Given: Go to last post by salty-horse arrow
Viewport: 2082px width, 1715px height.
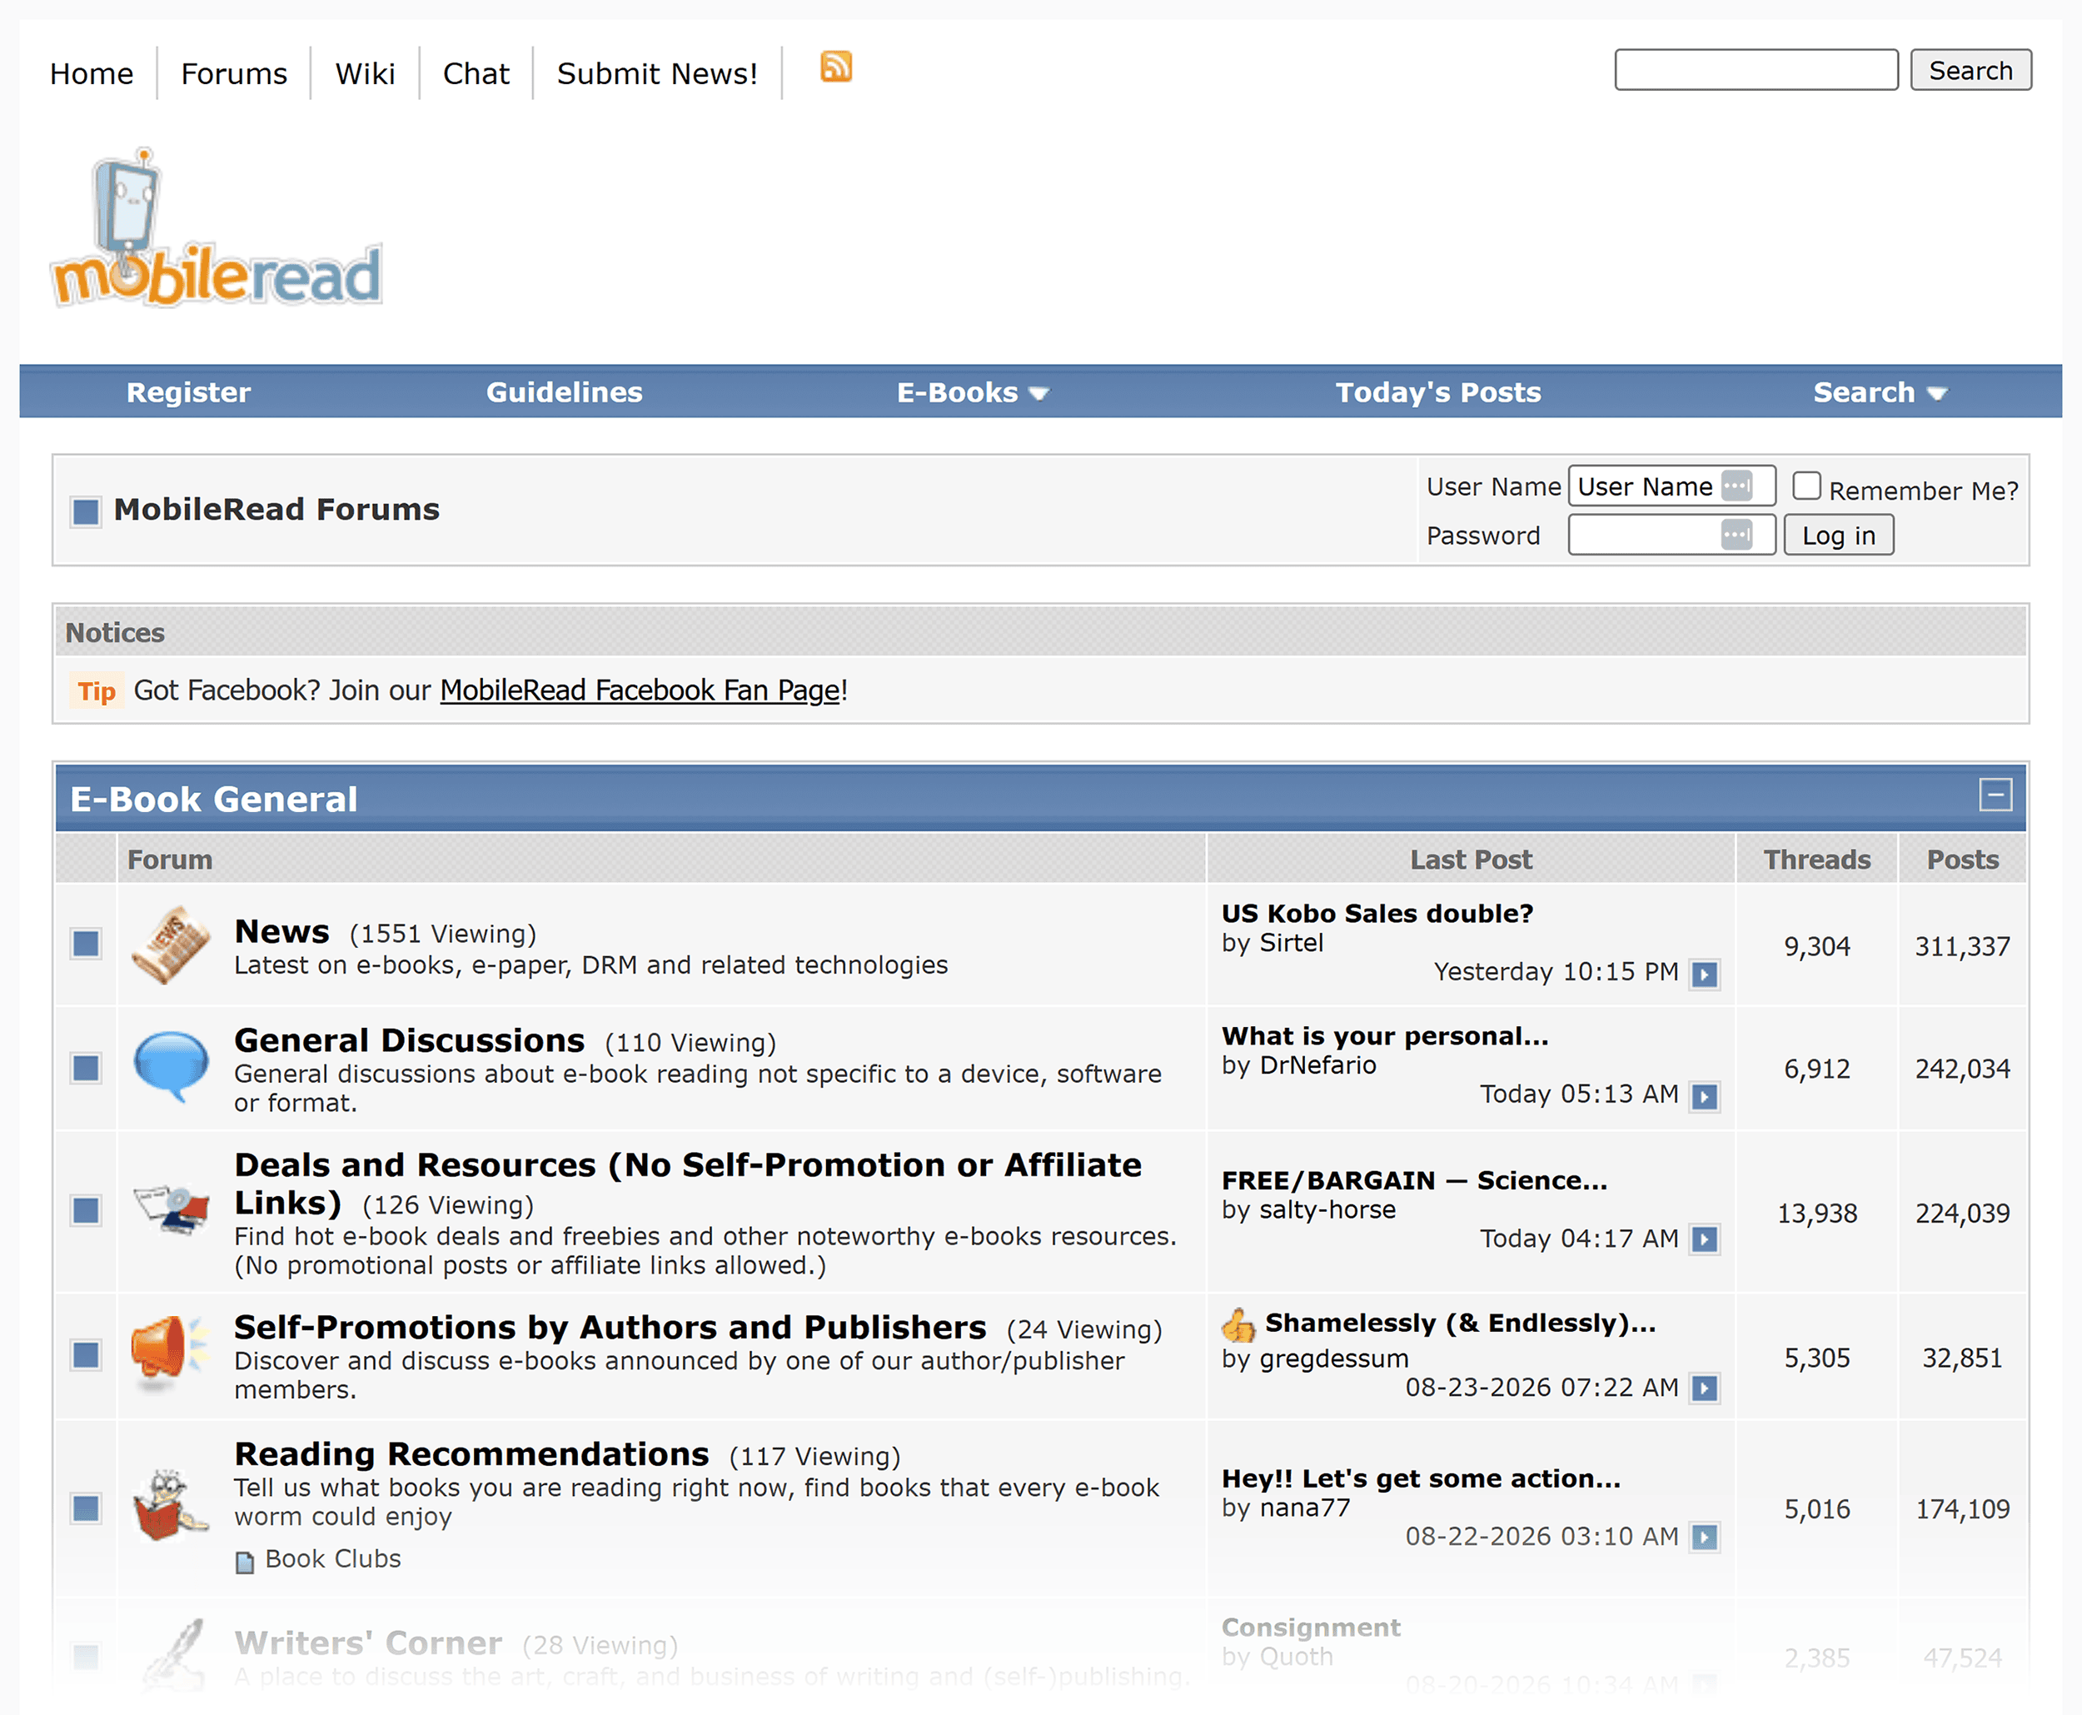Looking at the screenshot, I should pyautogui.click(x=1704, y=1240).
